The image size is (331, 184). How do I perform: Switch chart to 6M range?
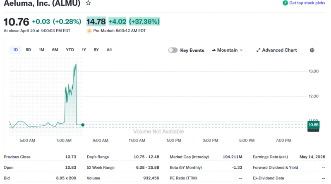pyautogui.click(x=55, y=50)
